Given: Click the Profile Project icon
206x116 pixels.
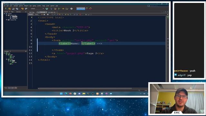Looking at the screenshot, I should coord(67,9).
